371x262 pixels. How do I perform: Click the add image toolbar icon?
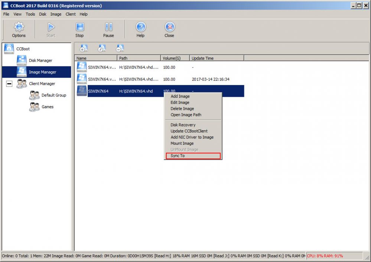pyautogui.click(x=84, y=48)
